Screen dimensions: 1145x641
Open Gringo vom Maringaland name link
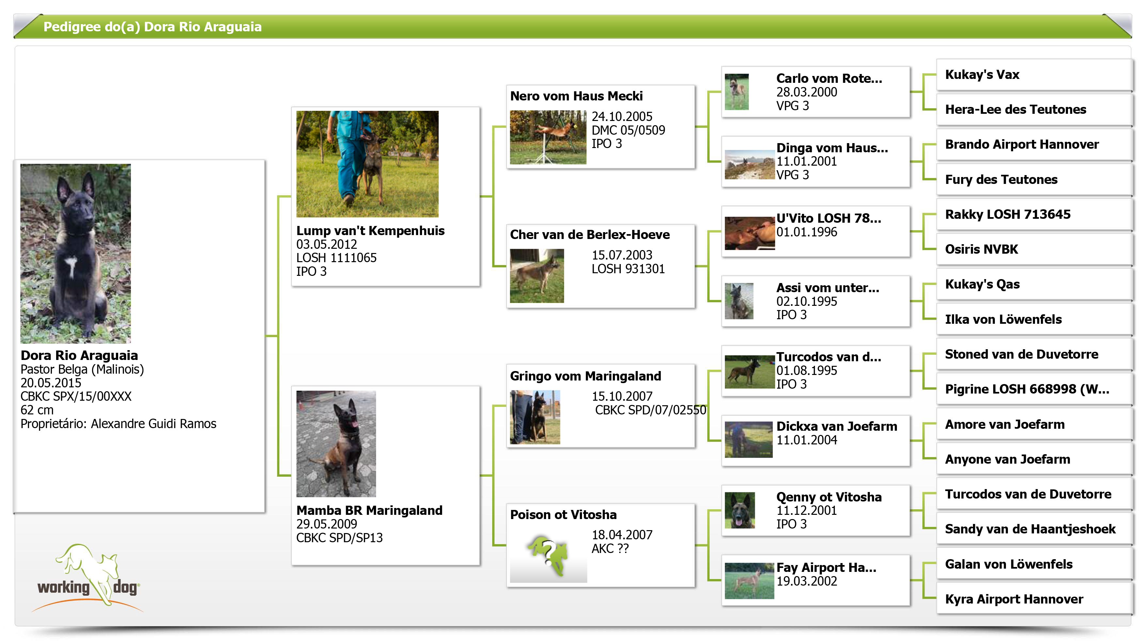tap(585, 376)
